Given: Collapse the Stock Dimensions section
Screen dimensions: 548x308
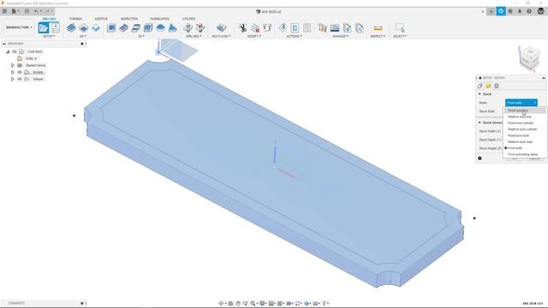Looking at the screenshot, I should click(479, 122).
